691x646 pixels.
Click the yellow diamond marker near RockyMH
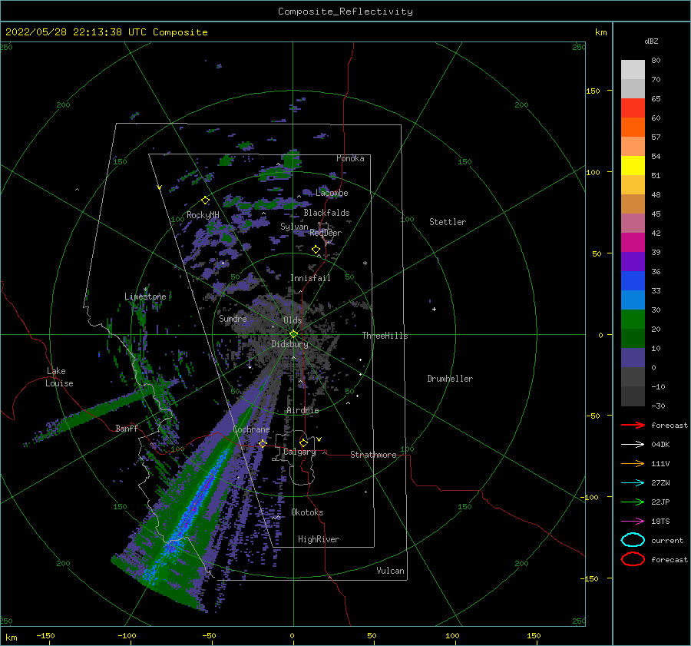tap(205, 200)
